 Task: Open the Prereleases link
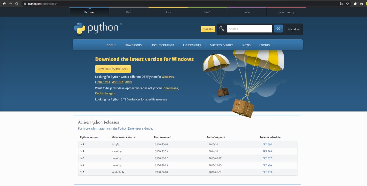[170, 88]
